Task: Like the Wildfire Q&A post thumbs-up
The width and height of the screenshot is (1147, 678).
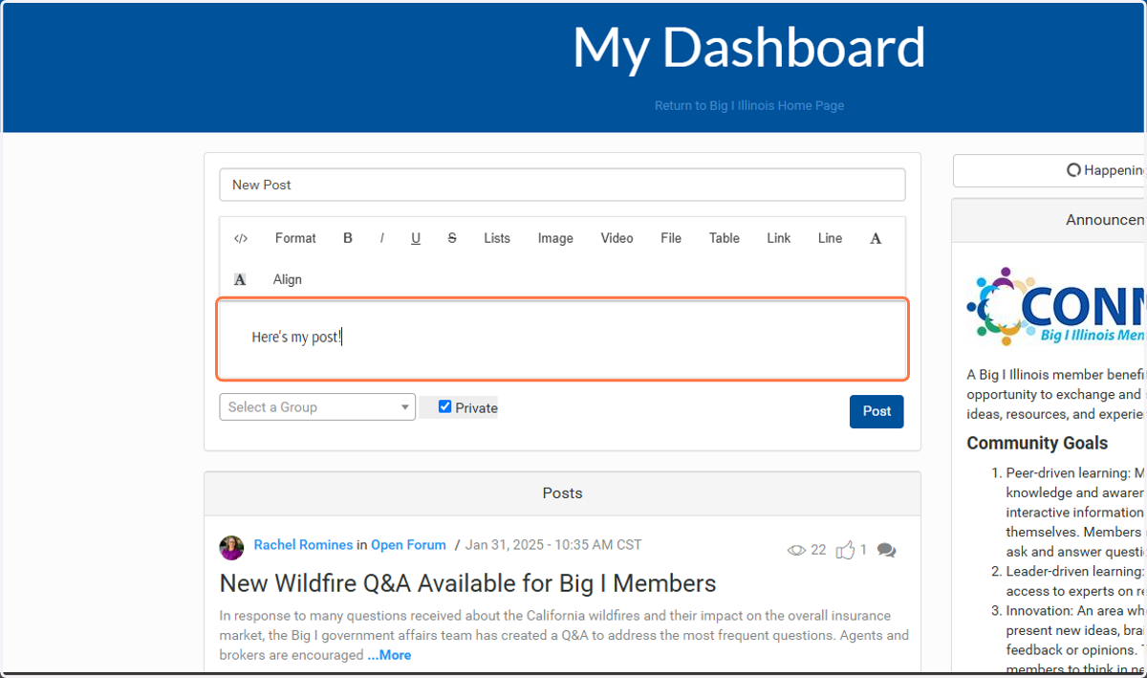Action: point(845,550)
